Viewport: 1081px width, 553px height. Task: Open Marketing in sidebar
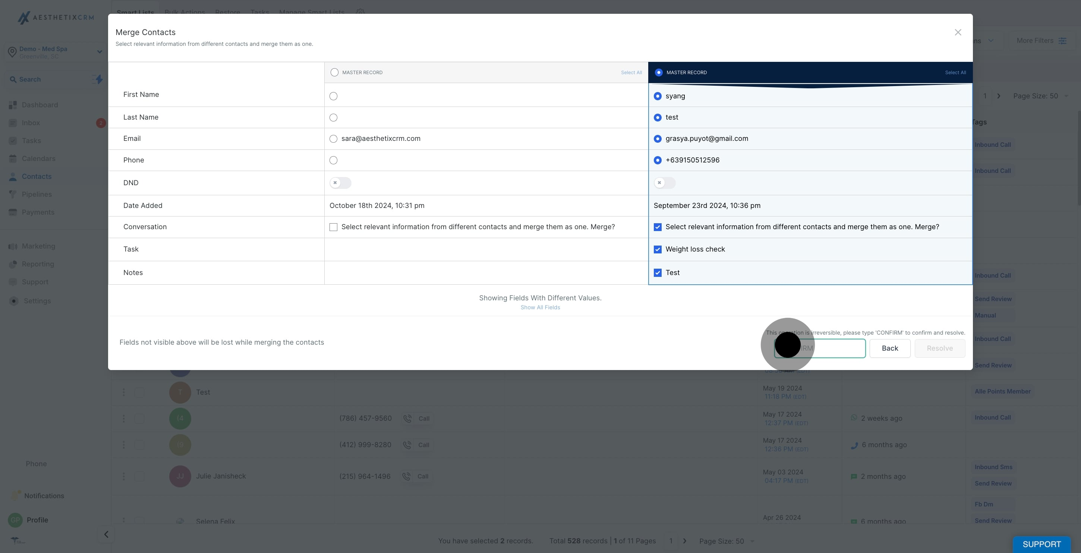[39, 246]
